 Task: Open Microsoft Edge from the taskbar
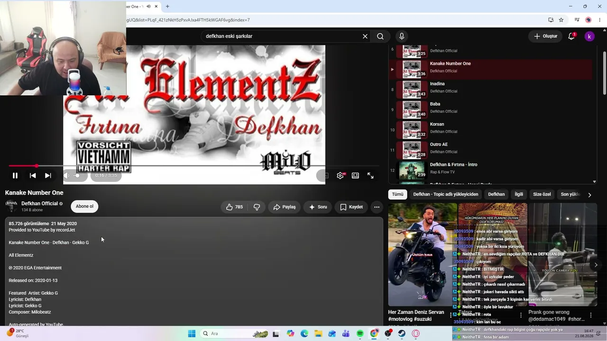(304, 333)
